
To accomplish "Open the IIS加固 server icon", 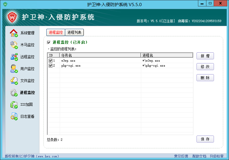I will pyautogui.click(x=14, y=105).
